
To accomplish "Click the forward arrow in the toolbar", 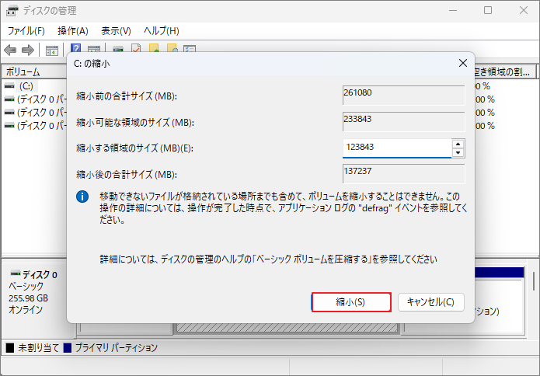I will click(28, 50).
